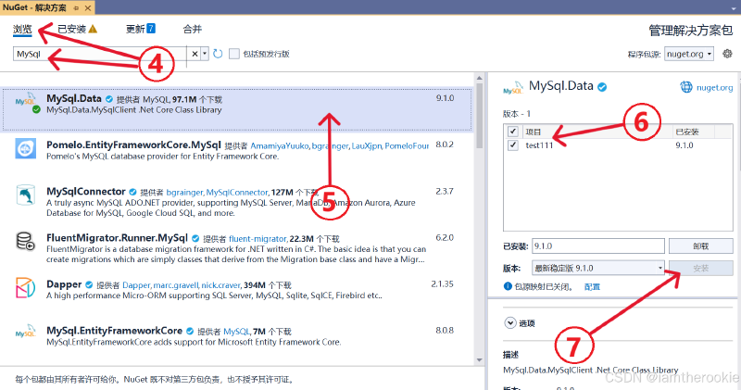Image resolution: width=741 pixels, height=390 pixels.
Task: Click the info icon for 包源映射已关闭
Action: (508, 286)
